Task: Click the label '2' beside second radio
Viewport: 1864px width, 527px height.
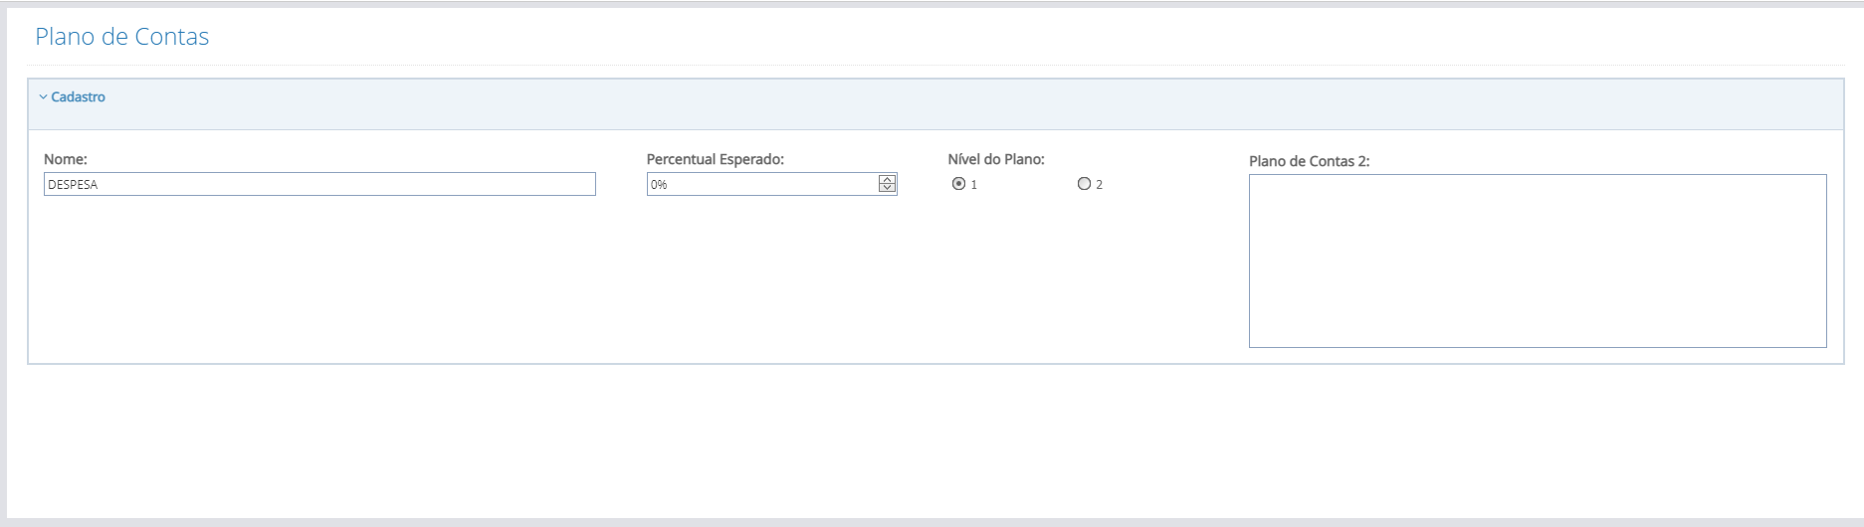Action: tap(1099, 185)
